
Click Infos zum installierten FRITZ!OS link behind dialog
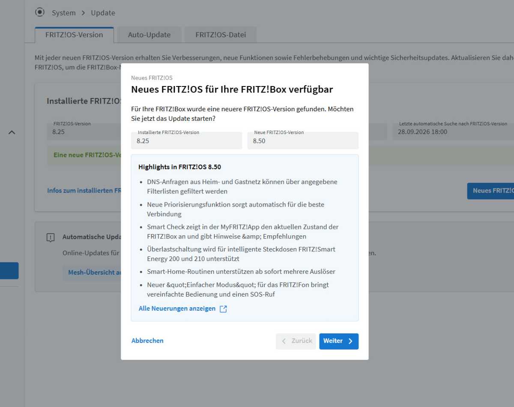[84, 190]
